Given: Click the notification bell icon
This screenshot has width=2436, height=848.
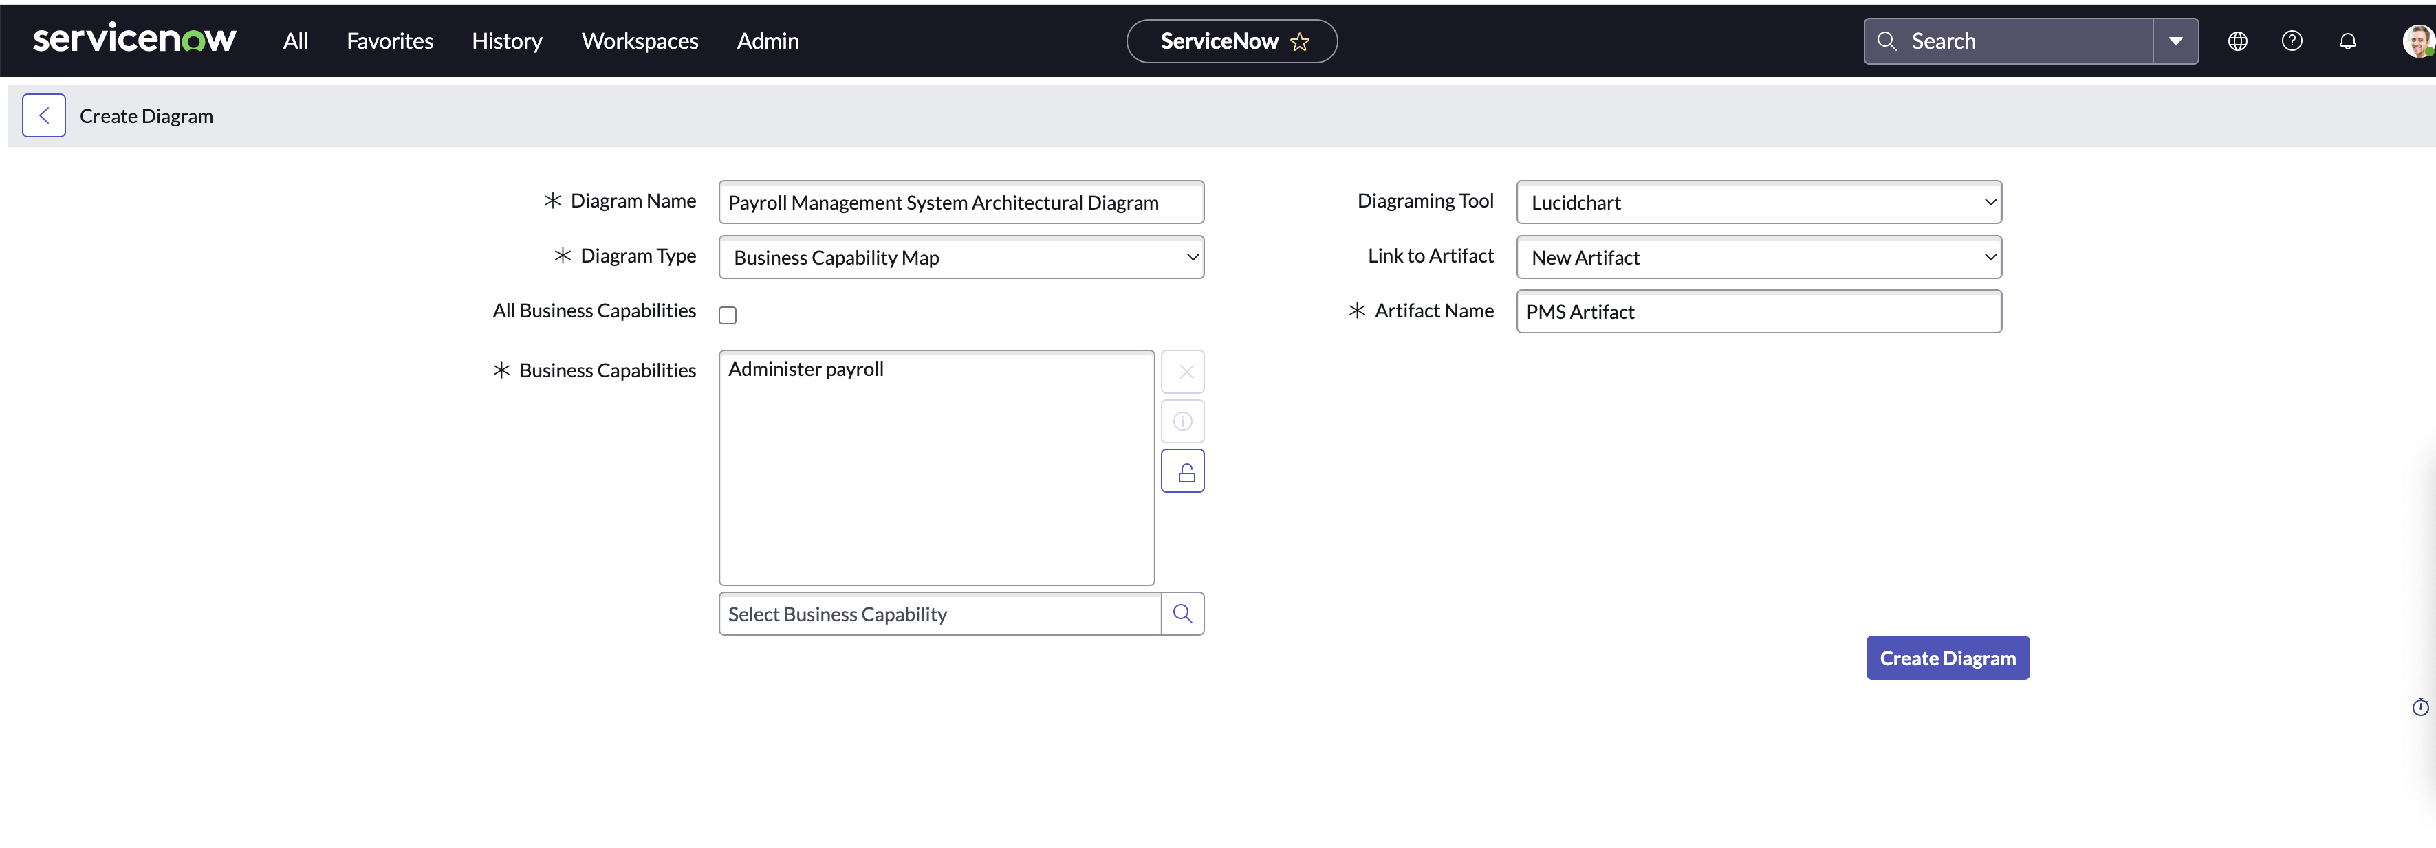Looking at the screenshot, I should pos(2347,41).
